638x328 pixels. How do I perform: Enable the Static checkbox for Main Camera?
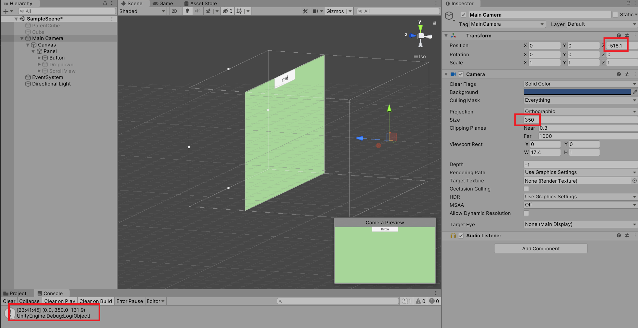[x=615, y=14]
